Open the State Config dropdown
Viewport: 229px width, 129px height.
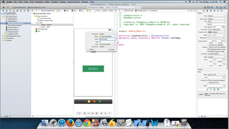point(217,19)
